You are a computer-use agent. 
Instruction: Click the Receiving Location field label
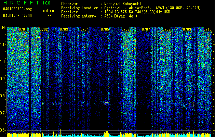coord(80,8)
